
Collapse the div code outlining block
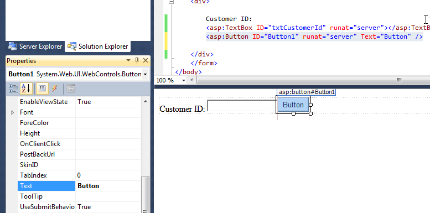tap(172, 1)
